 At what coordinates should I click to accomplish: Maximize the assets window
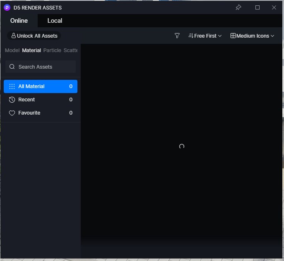coord(258,7)
